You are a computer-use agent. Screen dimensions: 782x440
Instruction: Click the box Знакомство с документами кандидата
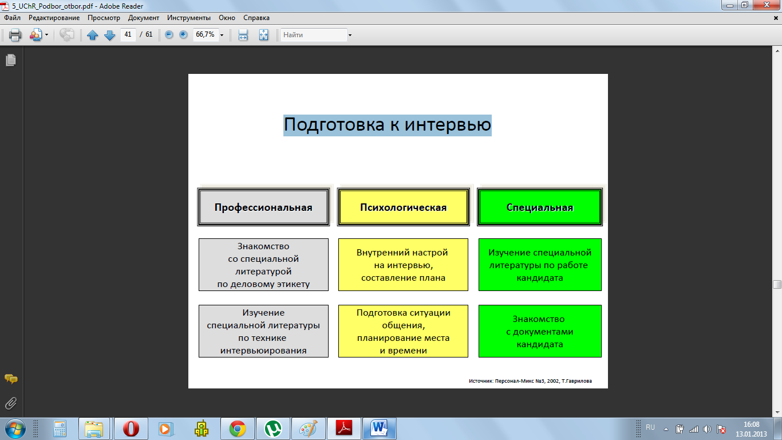click(540, 331)
